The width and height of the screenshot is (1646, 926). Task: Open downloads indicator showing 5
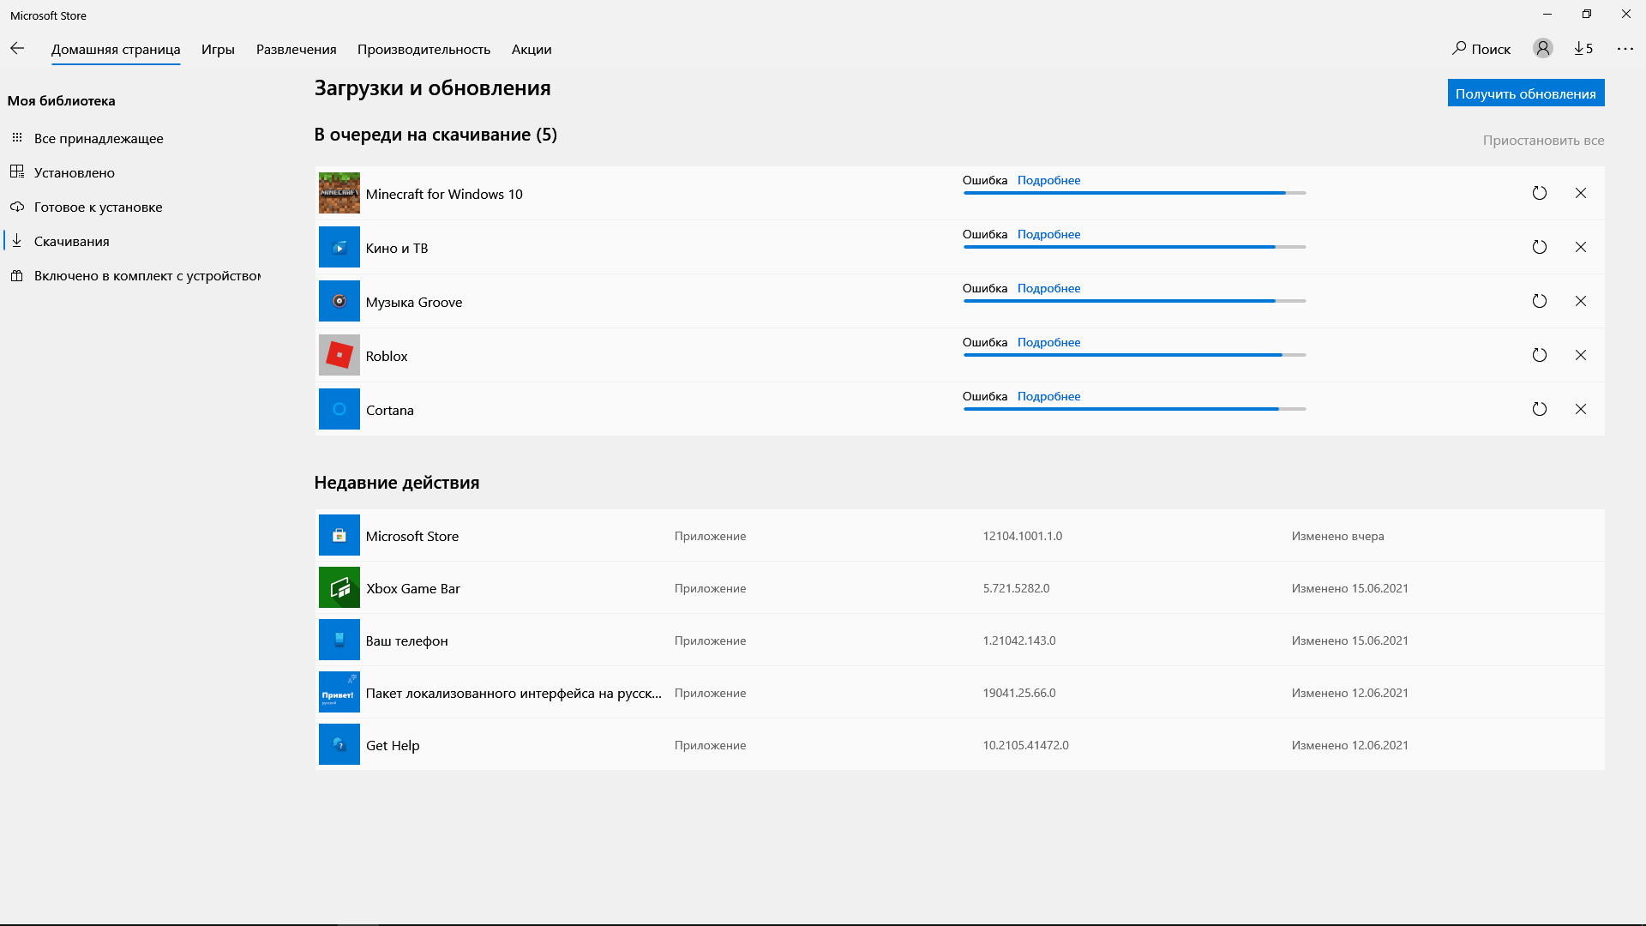1583,49
